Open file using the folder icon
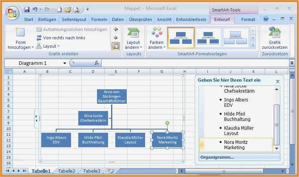Viewport: 299px width, 177px height. point(68,9)
